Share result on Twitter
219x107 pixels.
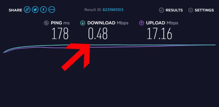35,10
